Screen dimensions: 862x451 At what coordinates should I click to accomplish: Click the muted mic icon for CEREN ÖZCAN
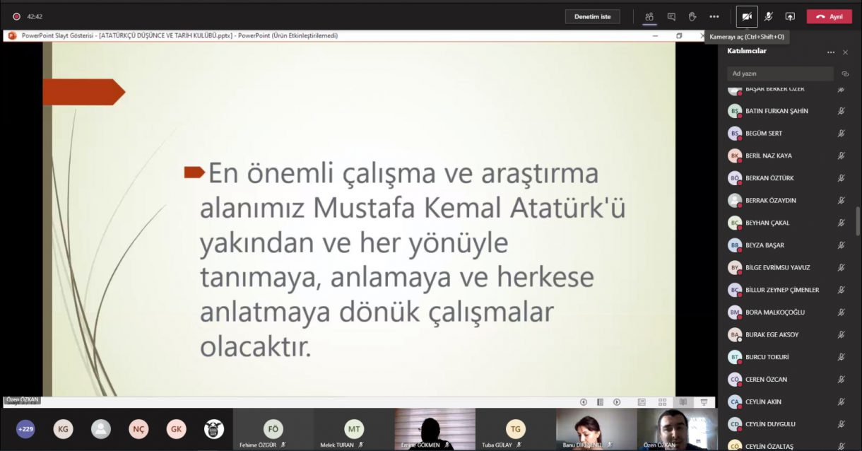[842, 380]
